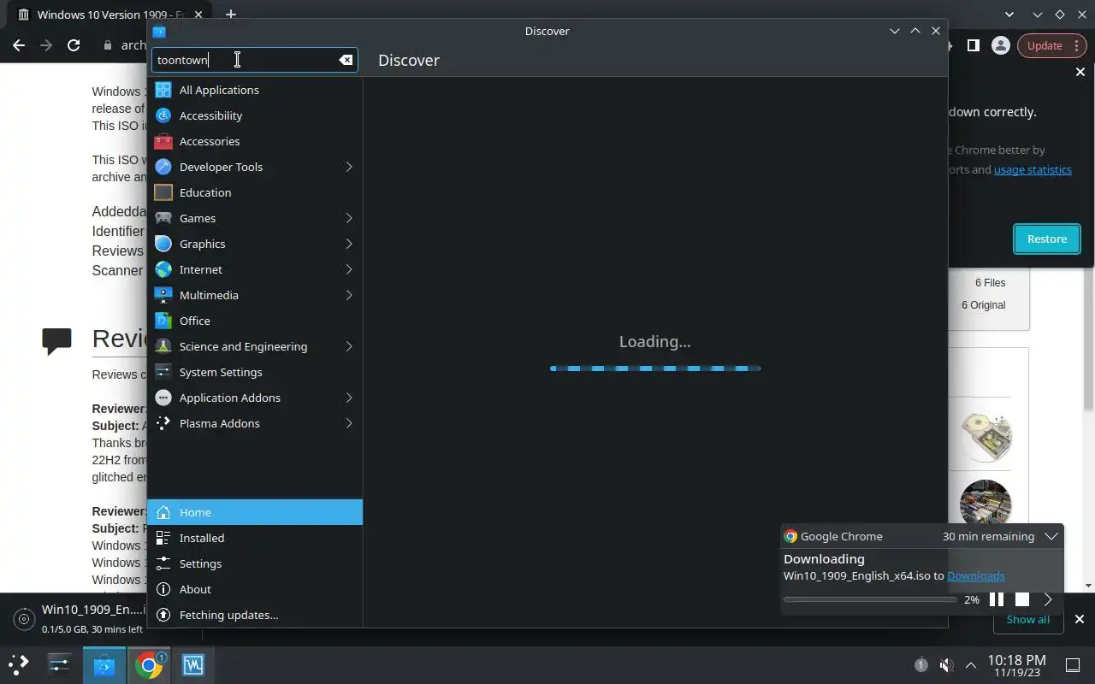This screenshot has height=684, width=1095.
Task: Click the taskbar settings sliders icon
Action: [x=59, y=664]
